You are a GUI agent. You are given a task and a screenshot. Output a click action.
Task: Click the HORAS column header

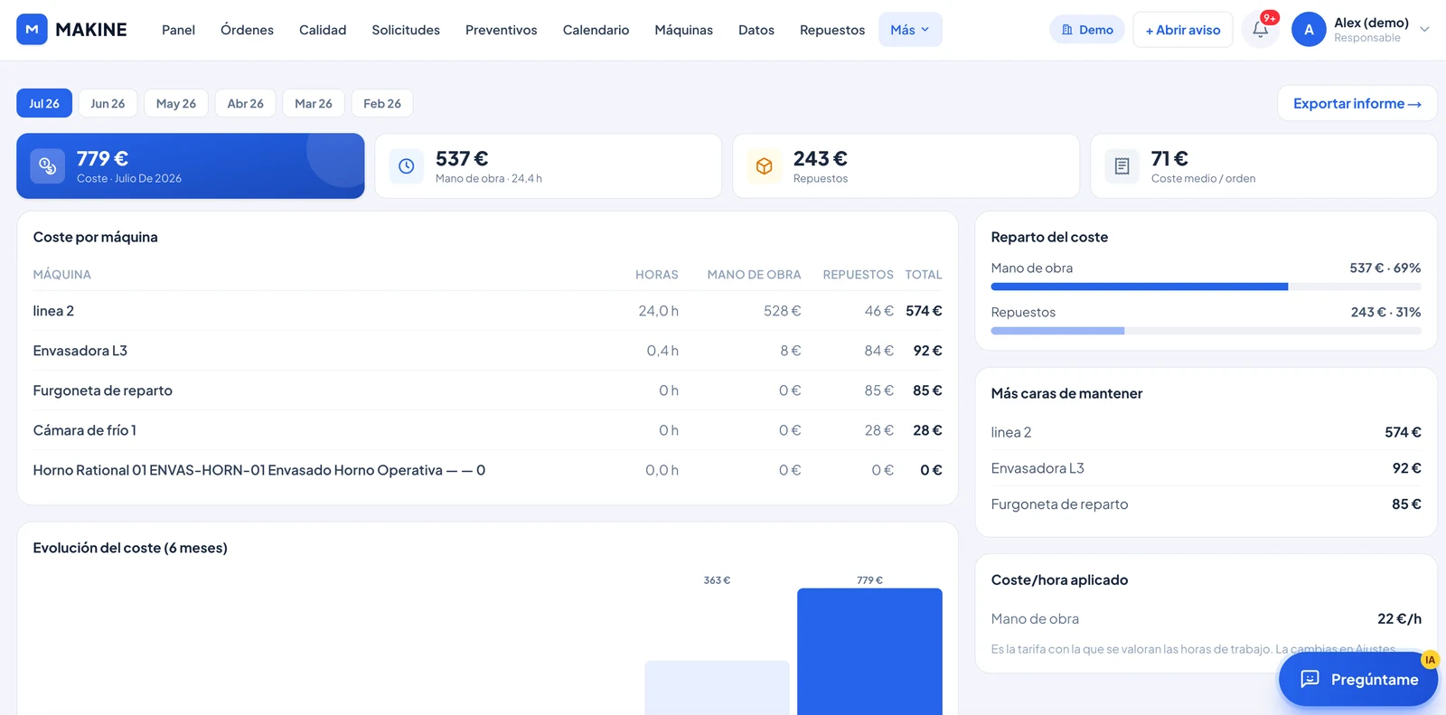pyautogui.click(x=657, y=275)
